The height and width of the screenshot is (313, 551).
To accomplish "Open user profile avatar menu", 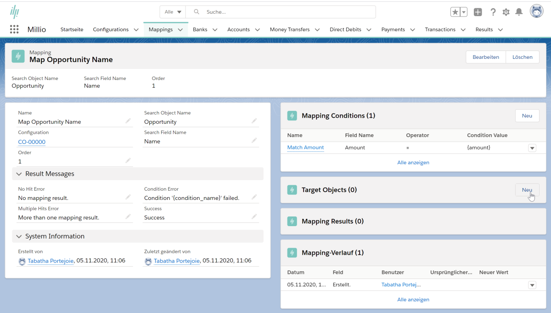I will pyautogui.click(x=536, y=11).
